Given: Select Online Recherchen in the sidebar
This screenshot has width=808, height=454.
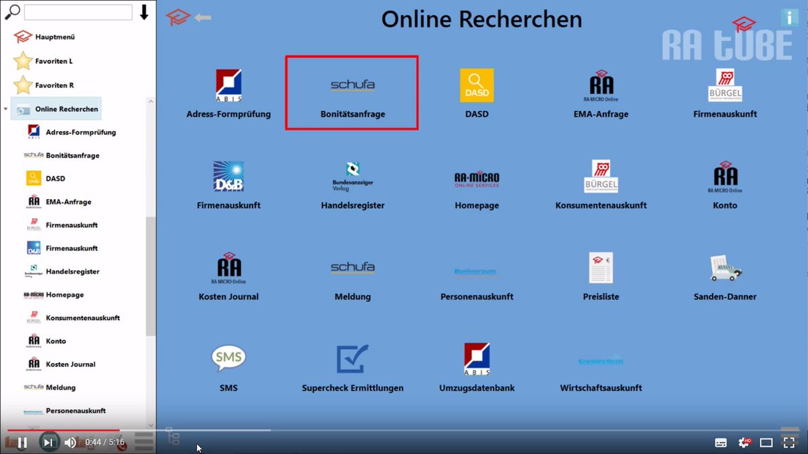Looking at the screenshot, I should pos(57,109).
